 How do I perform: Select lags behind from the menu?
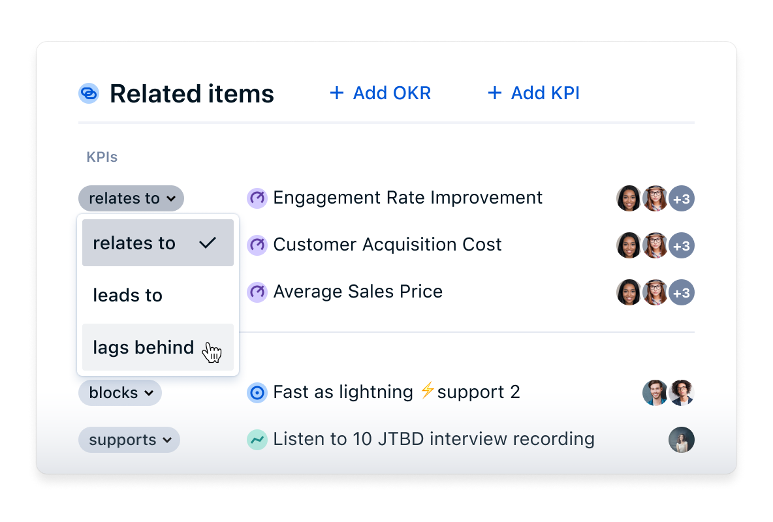(144, 347)
